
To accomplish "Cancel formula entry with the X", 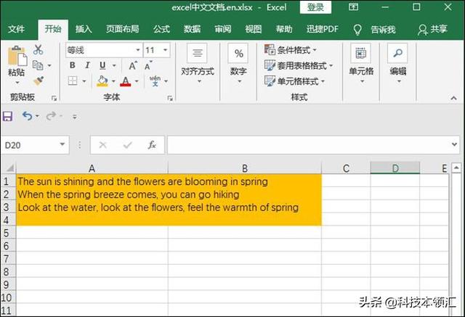I will point(103,145).
